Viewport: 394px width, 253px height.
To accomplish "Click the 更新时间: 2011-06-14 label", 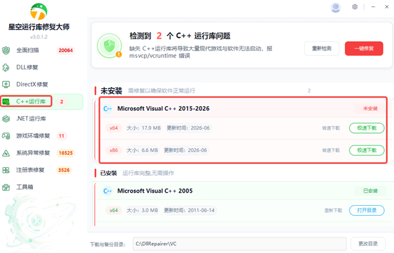I will pyautogui.click(x=190, y=210).
